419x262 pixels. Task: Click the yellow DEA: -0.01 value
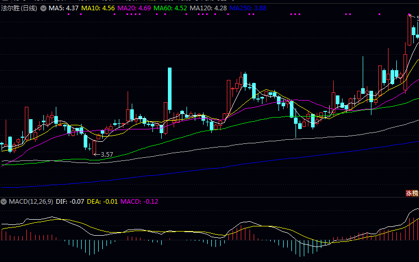coord(102,202)
